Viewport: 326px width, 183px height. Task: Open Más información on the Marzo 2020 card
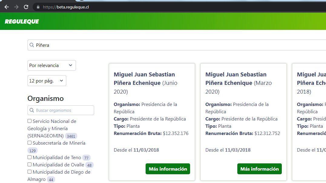pyautogui.click(x=259, y=169)
